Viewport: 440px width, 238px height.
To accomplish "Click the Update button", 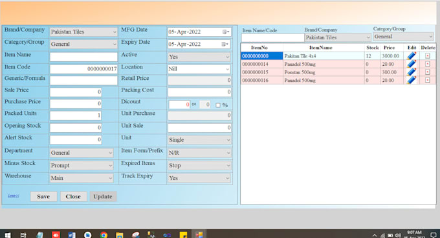I will 103,197.
